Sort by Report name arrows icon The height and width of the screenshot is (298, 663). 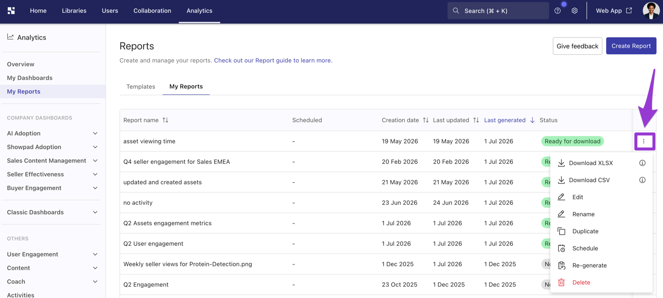click(165, 120)
